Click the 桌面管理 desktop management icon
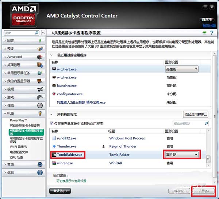The height and width of the screenshot is (199, 219). coord(40,65)
